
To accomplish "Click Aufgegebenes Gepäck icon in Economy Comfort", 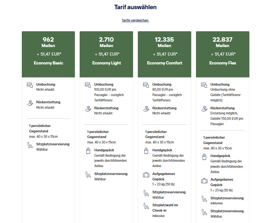I will pyautogui.click(x=146, y=175).
